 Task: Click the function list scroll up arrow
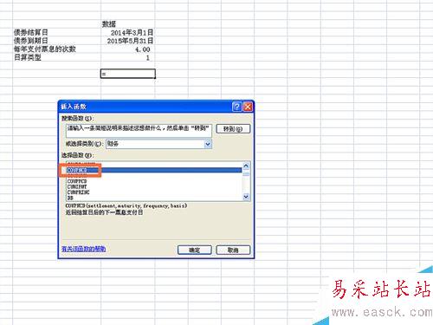click(246, 166)
